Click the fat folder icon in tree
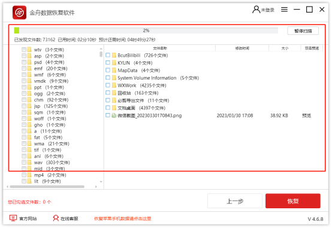This screenshot has width=332, height=228. tap(29, 138)
